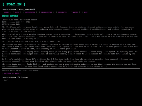Click paragraph starting 'What started as a simple website'
Screen dimensions: 142x106
click(x=70, y=36)
